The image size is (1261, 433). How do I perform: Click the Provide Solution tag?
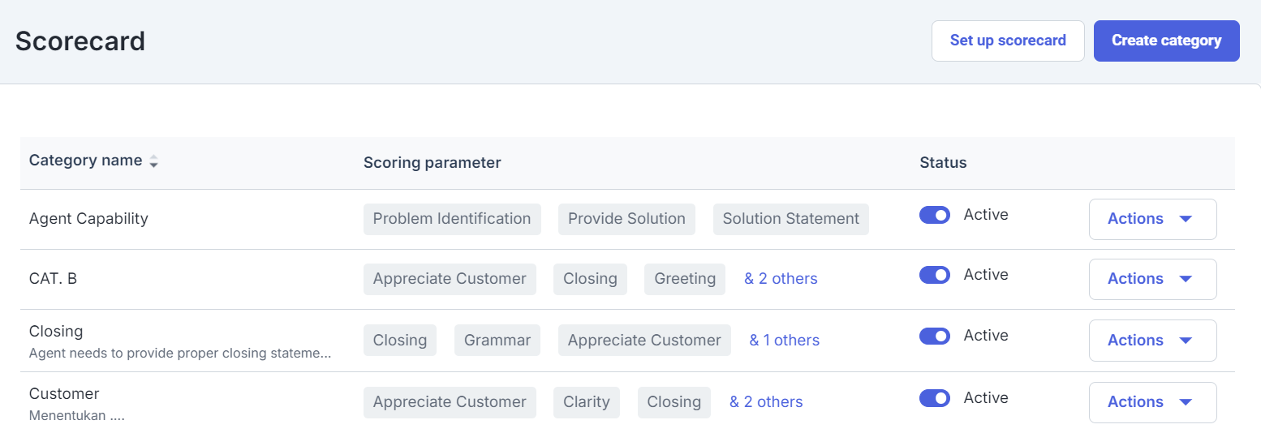pos(626,219)
